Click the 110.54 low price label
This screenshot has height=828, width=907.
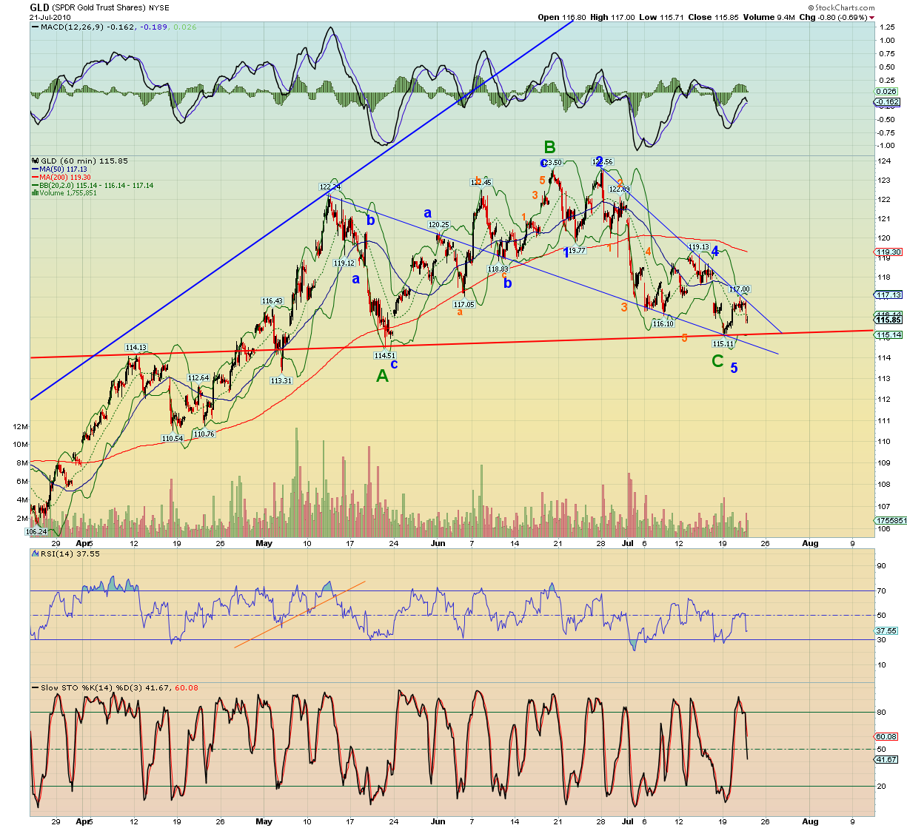click(x=173, y=438)
